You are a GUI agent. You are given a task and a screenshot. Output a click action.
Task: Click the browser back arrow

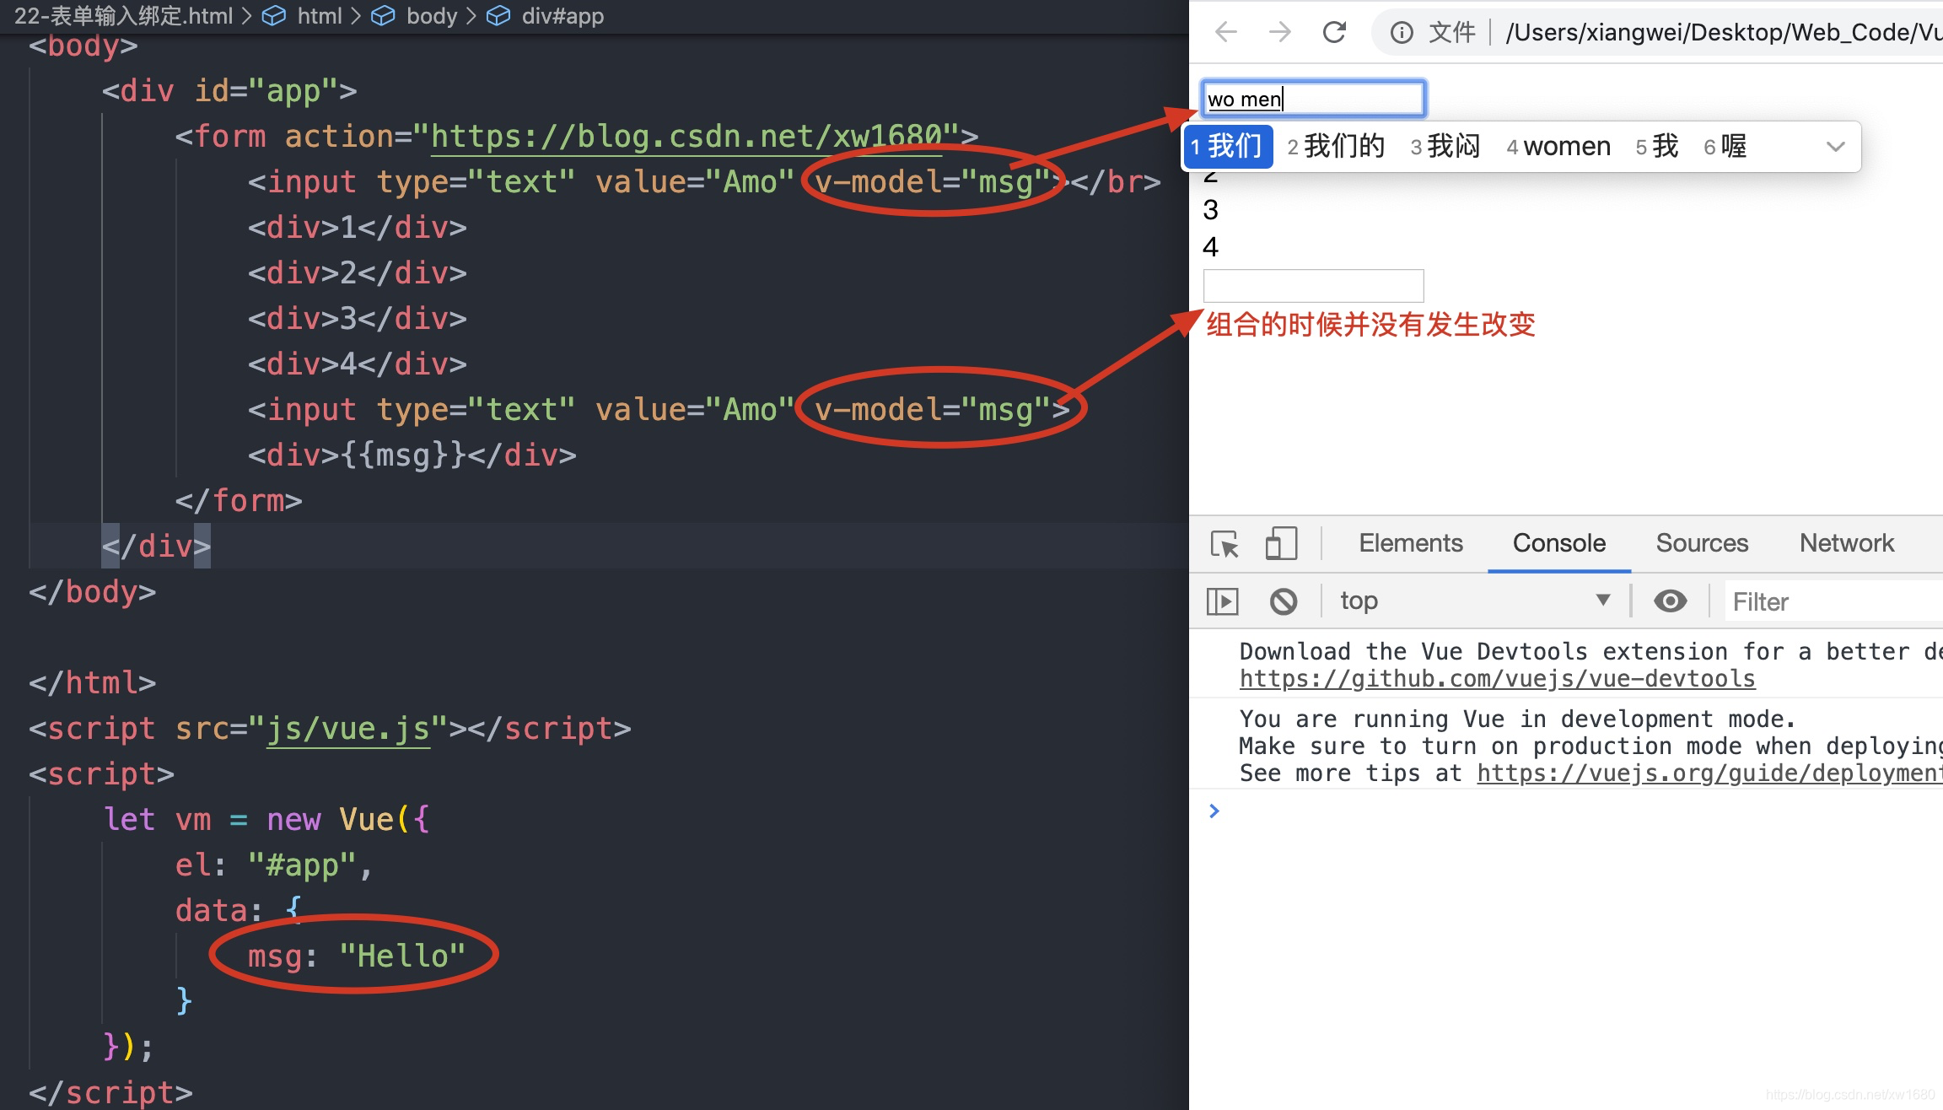tap(1226, 33)
